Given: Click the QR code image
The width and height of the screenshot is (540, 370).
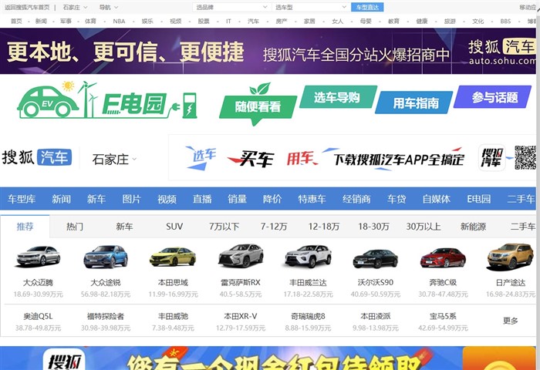Looking at the screenshot, I should point(525,157).
